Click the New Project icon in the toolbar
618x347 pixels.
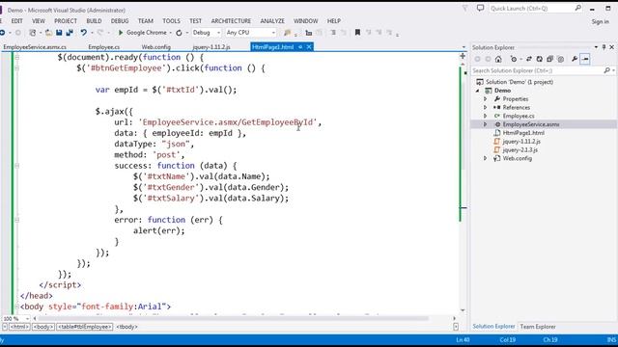click(x=33, y=33)
